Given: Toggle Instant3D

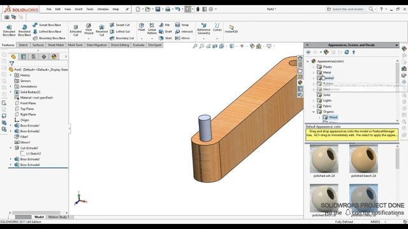Looking at the screenshot, I should coord(231,29).
